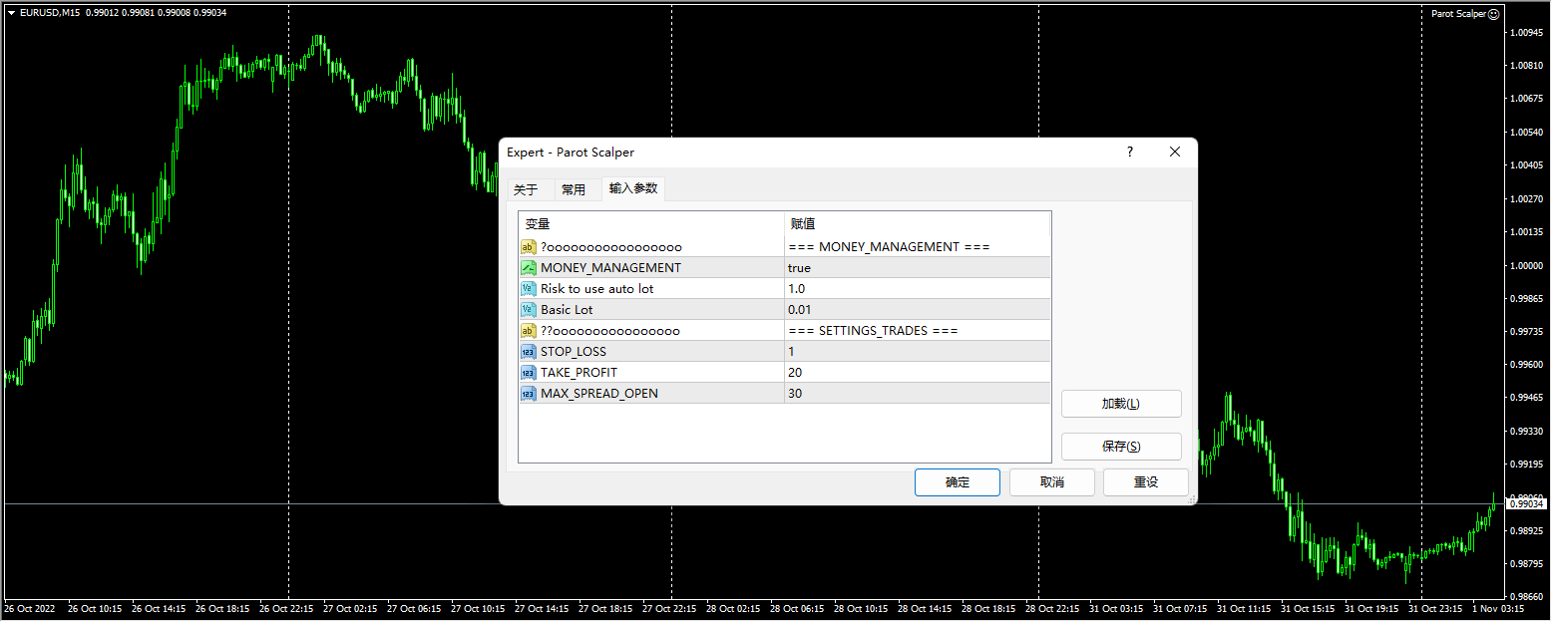Click chart menu arrow beside EURUSD,M15
The width and height of the screenshot is (1552, 622).
pos(11,12)
